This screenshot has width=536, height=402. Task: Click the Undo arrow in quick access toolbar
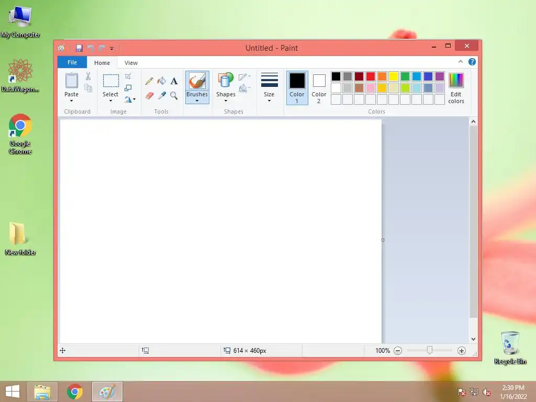click(91, 48)
